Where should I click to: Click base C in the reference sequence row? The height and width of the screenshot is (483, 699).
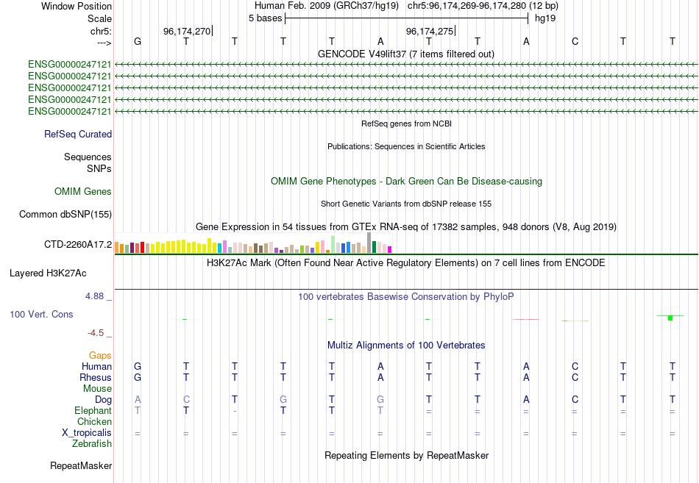[575, 41]
